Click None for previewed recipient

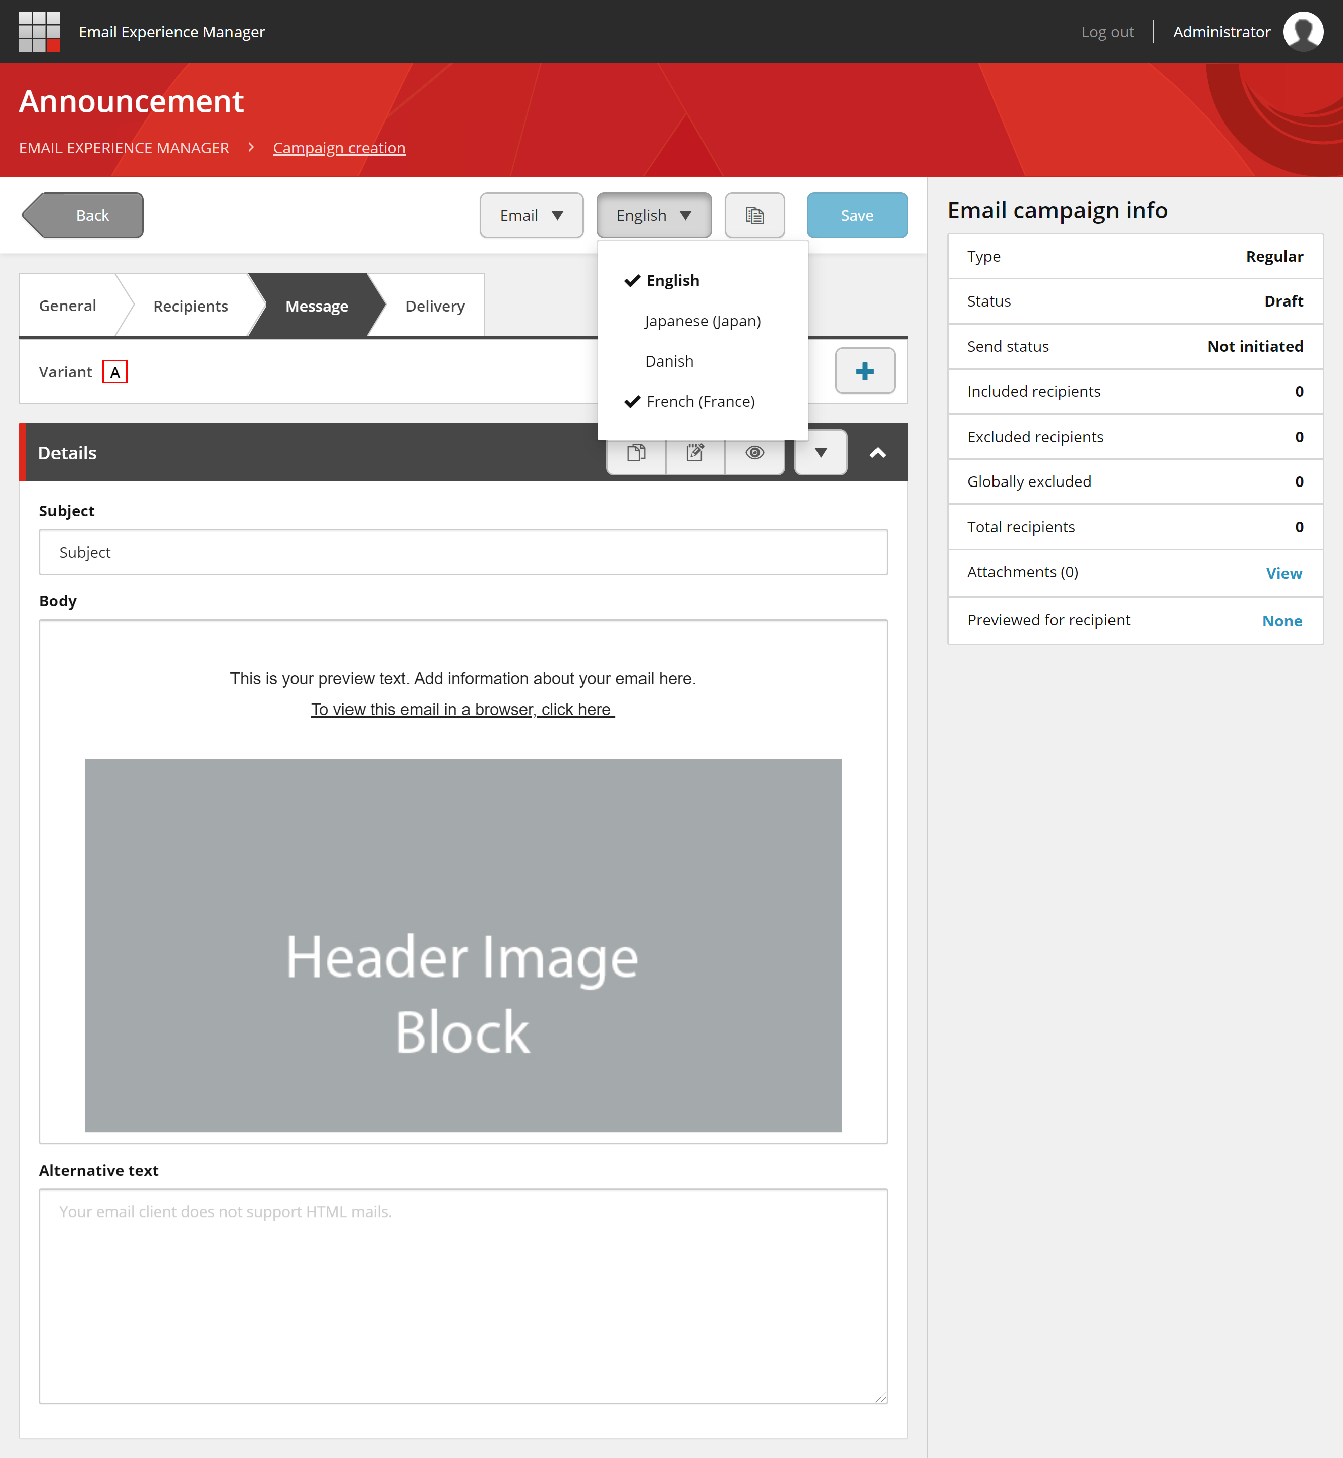(x=1282, y=621)
